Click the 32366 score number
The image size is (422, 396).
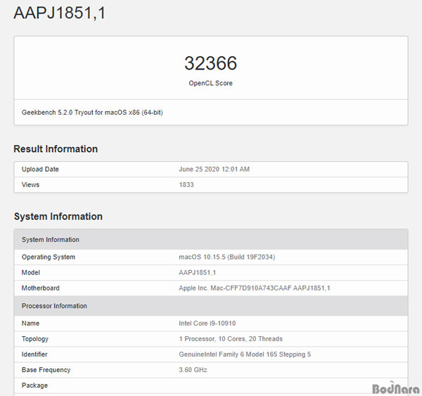(210, 63)
